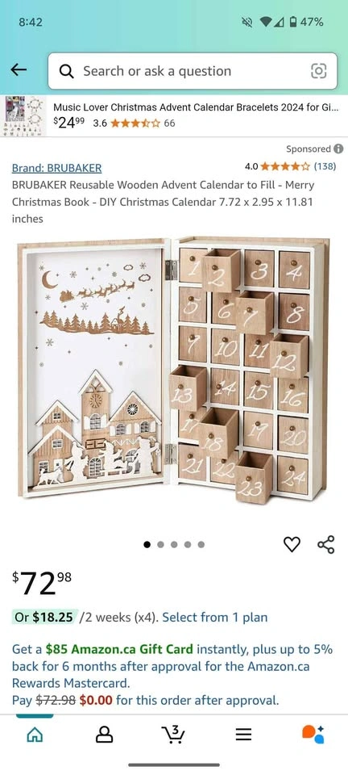The height and width of the screenshot is (775, 348).
Task: Tap Select from 1 plan link
Action: (215, 618)
